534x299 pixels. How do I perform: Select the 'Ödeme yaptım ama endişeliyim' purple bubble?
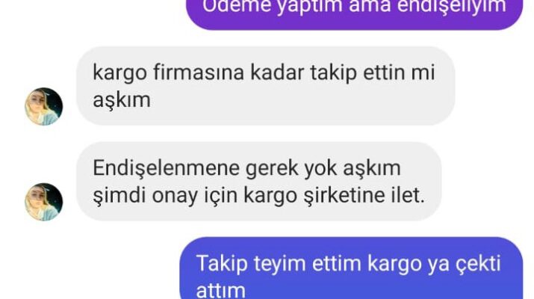[x=354, y=10]
